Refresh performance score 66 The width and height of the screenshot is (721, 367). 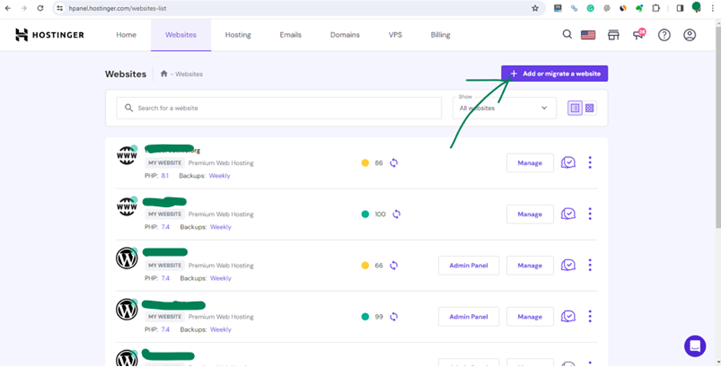pyautogui.click(x=393, y=266)
